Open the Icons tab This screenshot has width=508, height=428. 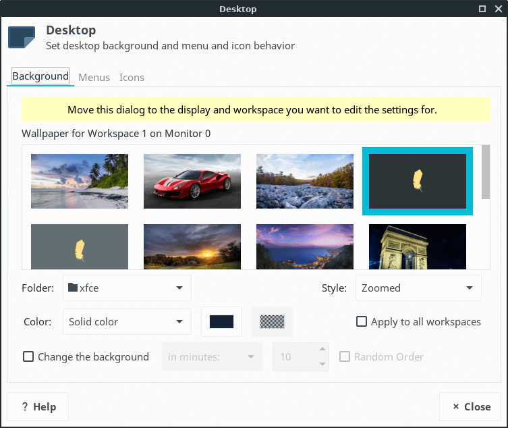coord(132,78)
